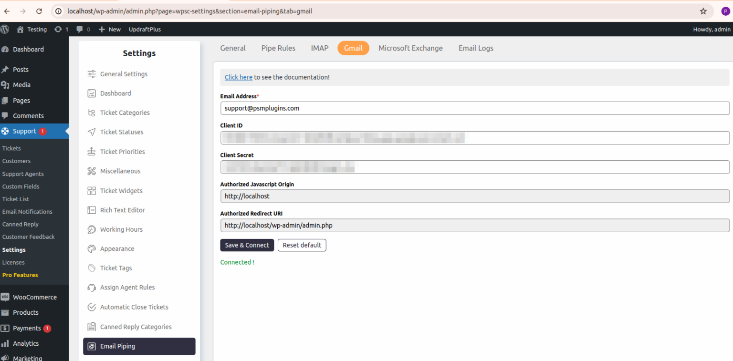Open the Email Logs tab

click(x=475, y=48)
